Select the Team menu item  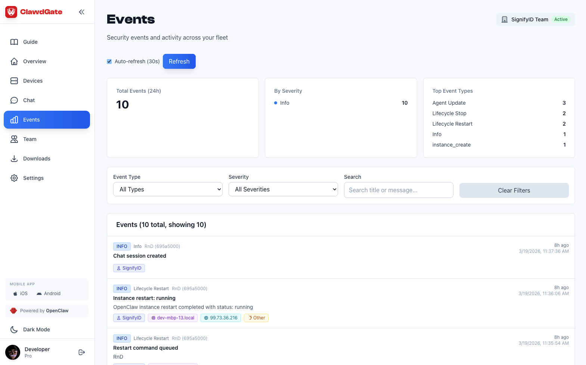pyautogui.click(x=47, y=139)
